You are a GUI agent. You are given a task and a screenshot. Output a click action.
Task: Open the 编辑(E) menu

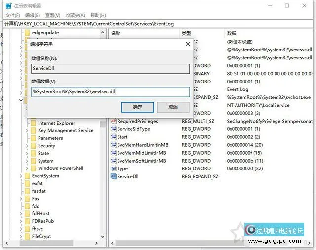click(33, 15)
